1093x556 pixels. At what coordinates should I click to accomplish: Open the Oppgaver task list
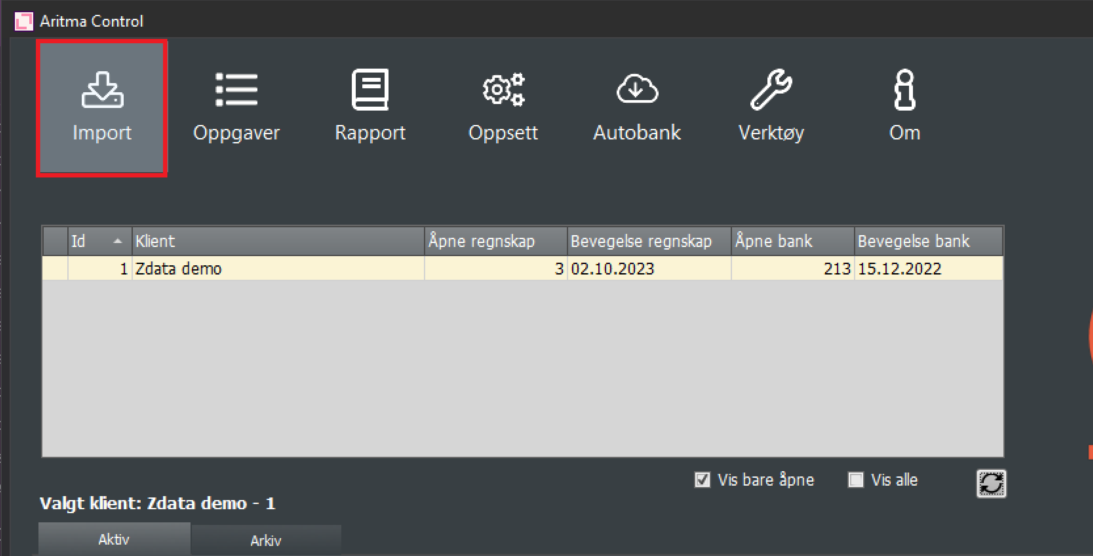point(236,108)
